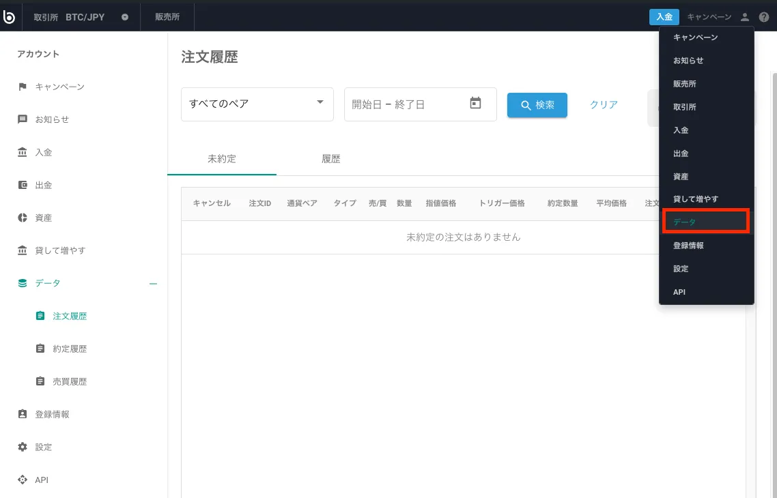Open the すべてのペア pair dropdown

257,104
